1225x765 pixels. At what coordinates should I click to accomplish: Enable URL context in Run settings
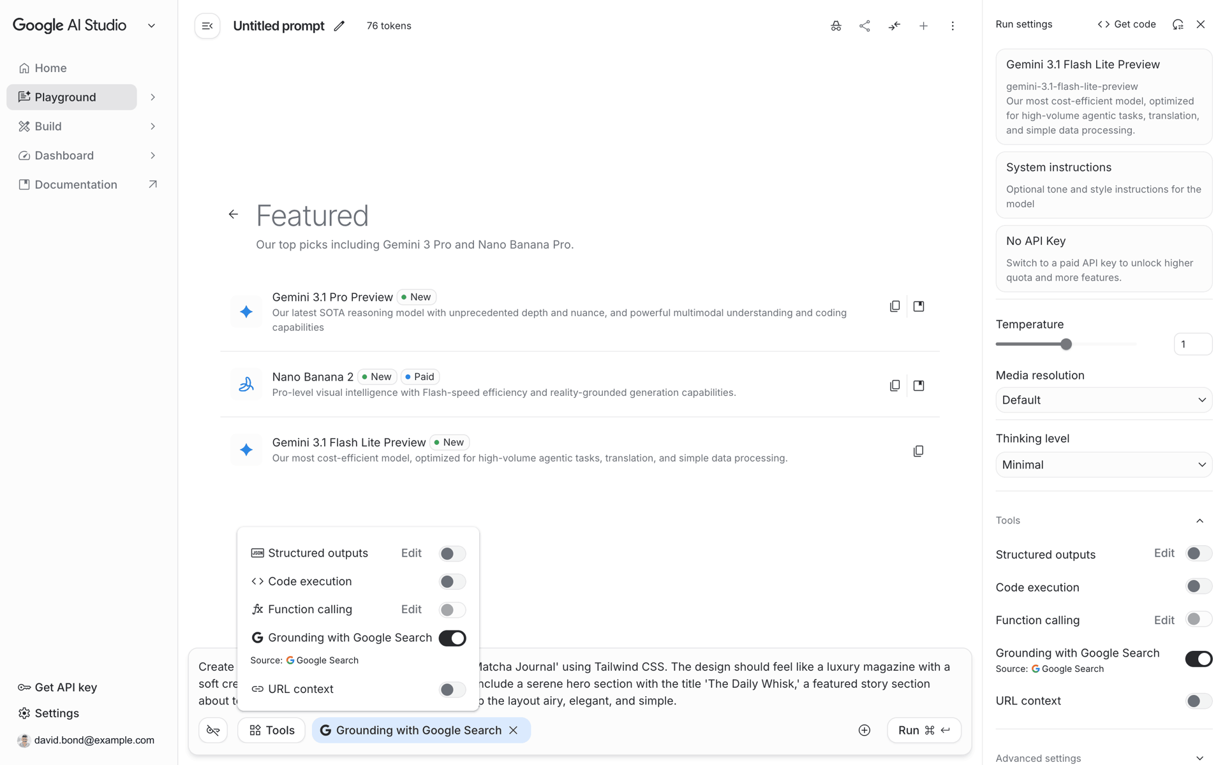click(1198, 701)
